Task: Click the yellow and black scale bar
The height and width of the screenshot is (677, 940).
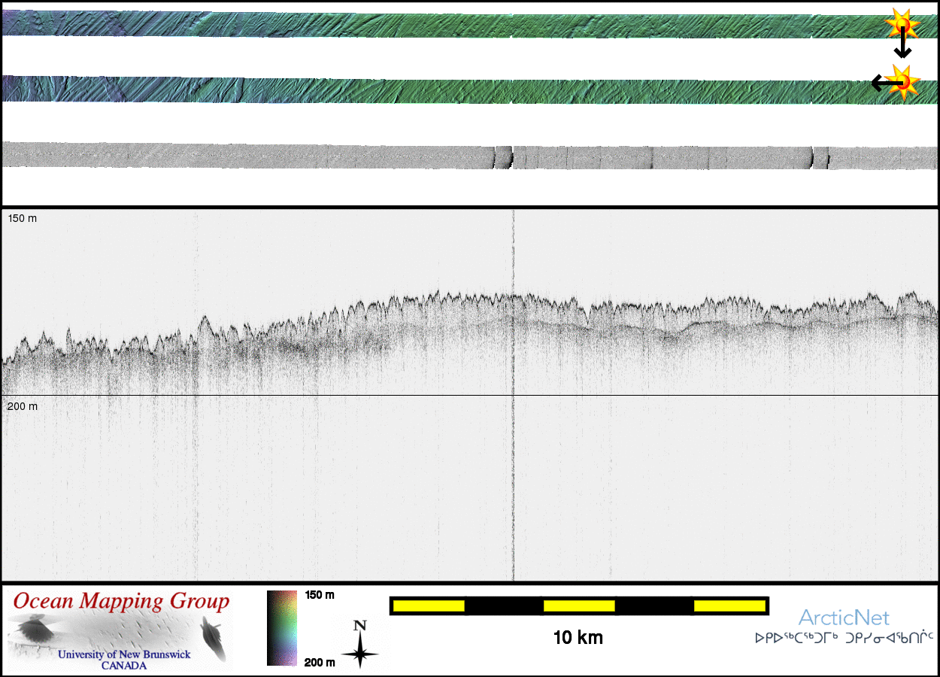Action: [x=579, y=606]
